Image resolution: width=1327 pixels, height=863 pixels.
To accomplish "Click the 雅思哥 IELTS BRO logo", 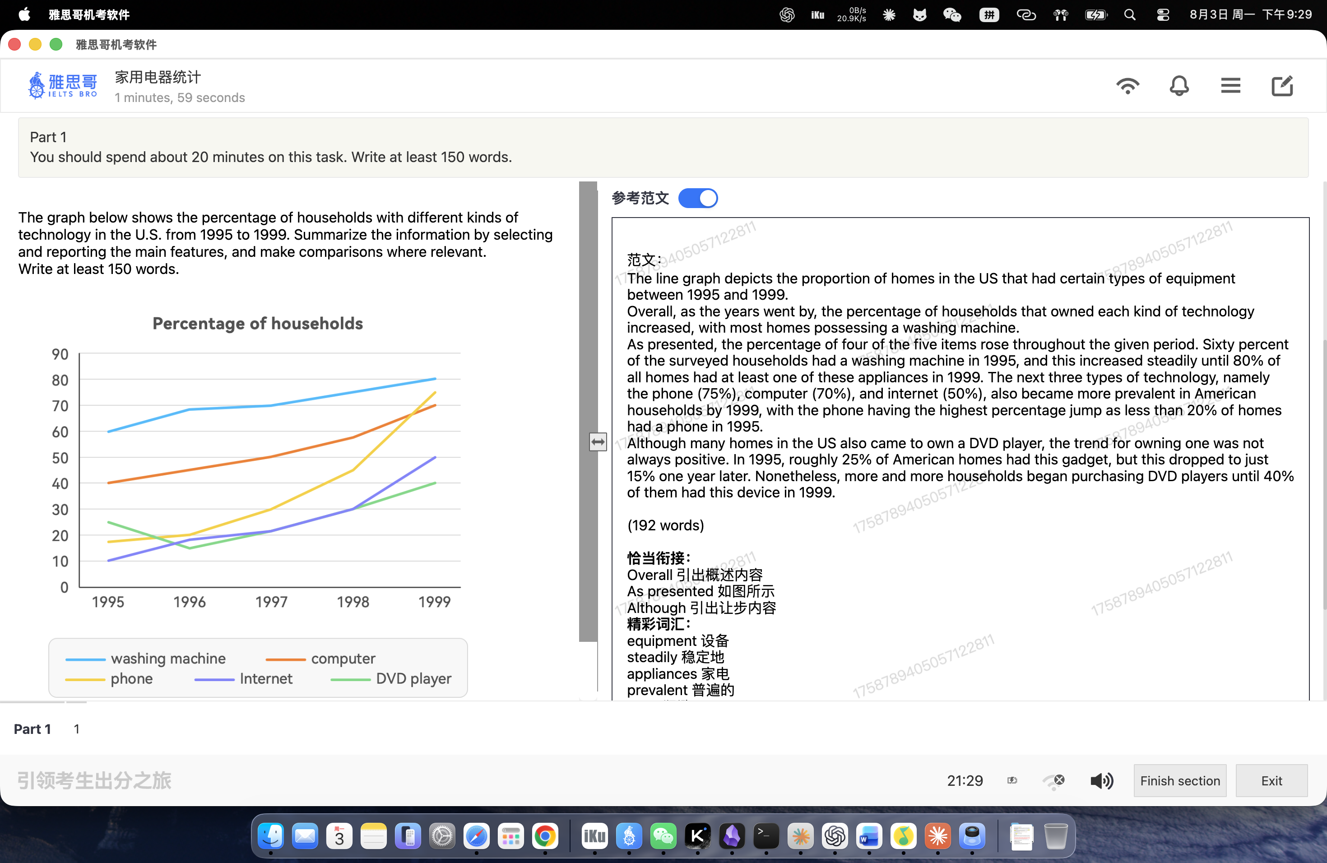I will pos(63,85).
